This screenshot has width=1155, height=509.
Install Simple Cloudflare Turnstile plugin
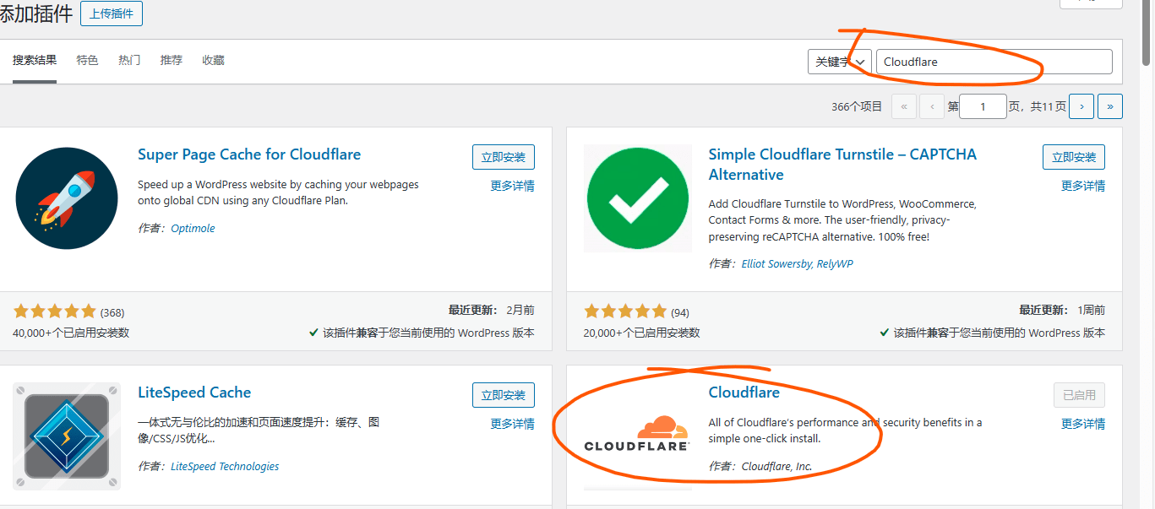pyautogui.click(x=1074, y=157)
